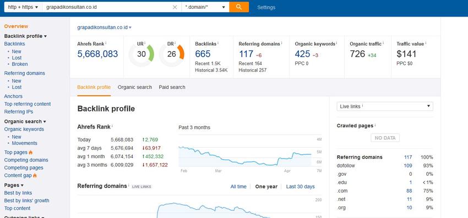This screenshot has height=218, width=468.
Task: Click the Backlinks count 665
Action: tap(203, 54)
